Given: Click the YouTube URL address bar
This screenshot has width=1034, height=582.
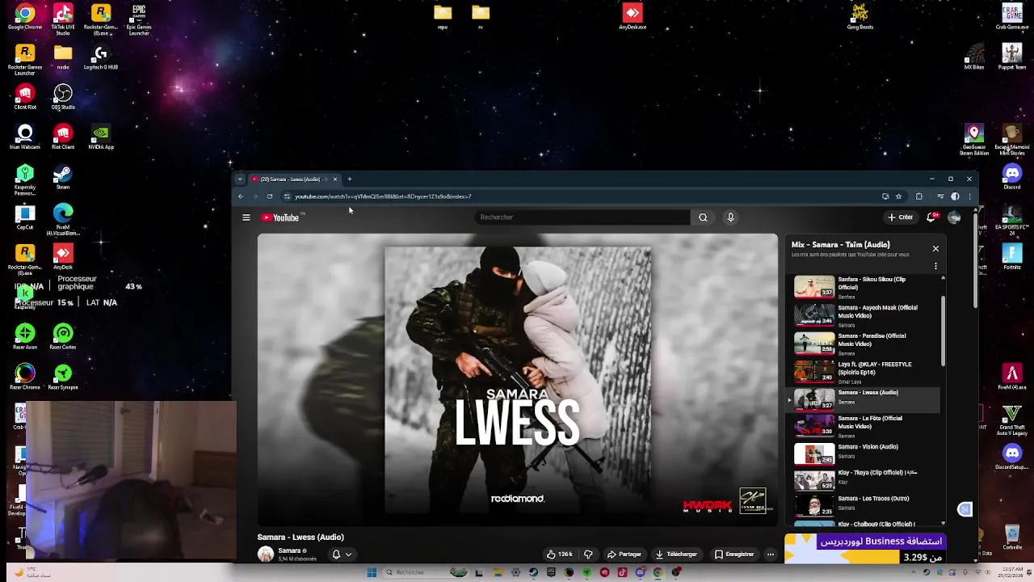Looking at the screenshot, I should pyautogui.click(x=582, y=196).
